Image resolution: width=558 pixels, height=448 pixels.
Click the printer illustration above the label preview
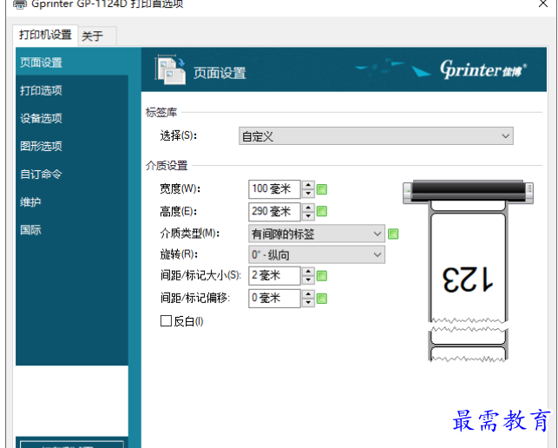[x=468, y=192]
